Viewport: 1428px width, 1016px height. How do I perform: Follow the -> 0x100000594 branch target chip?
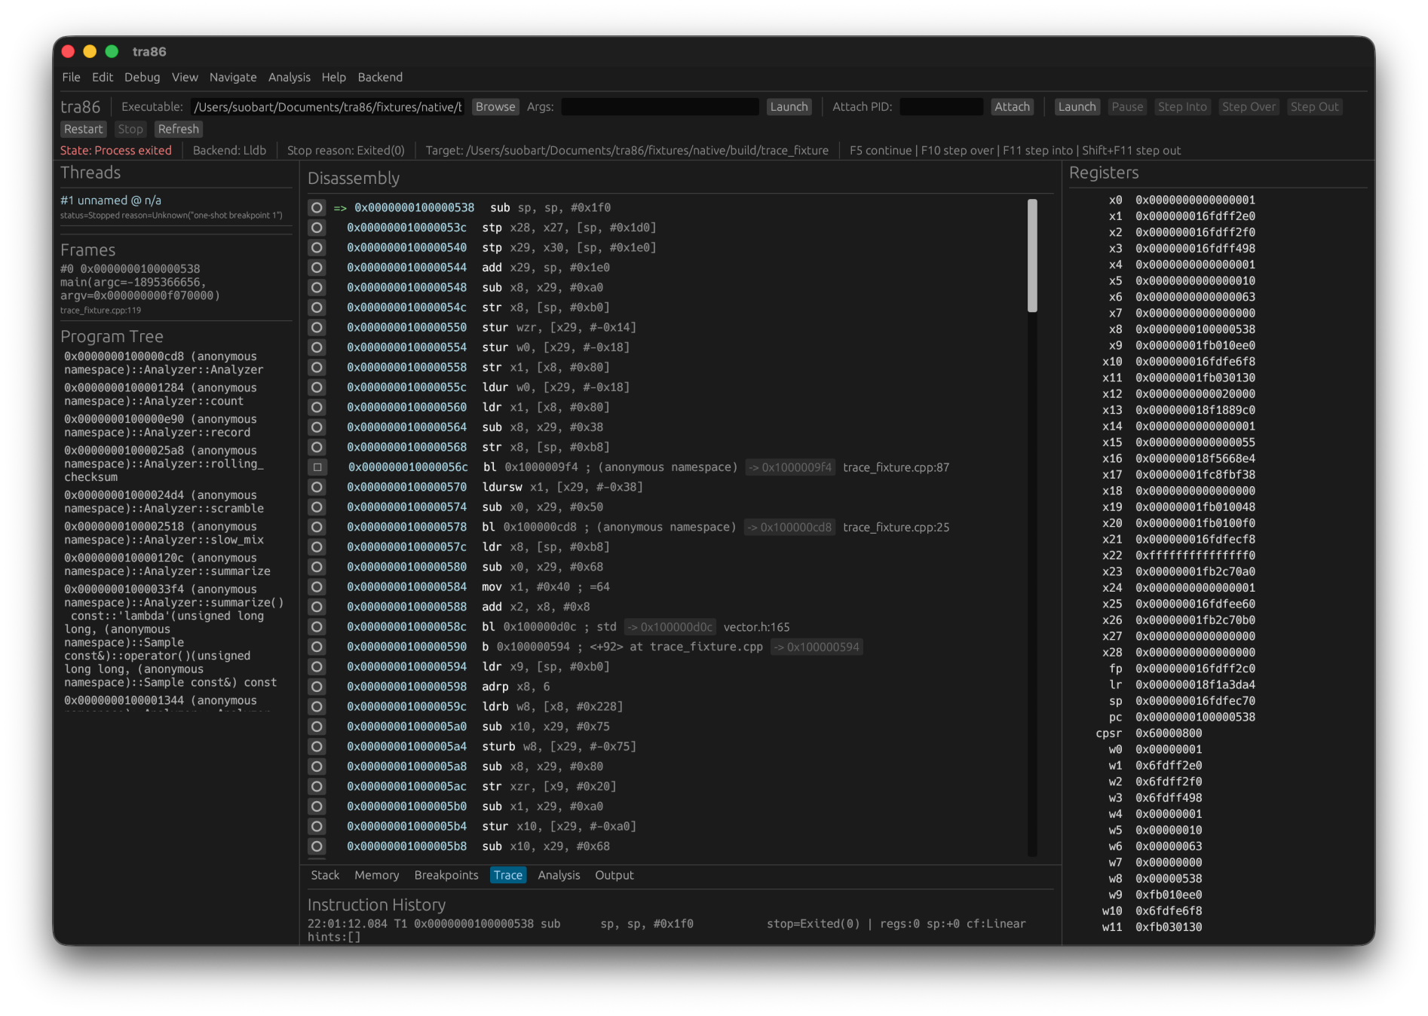(x=817, y=647)
